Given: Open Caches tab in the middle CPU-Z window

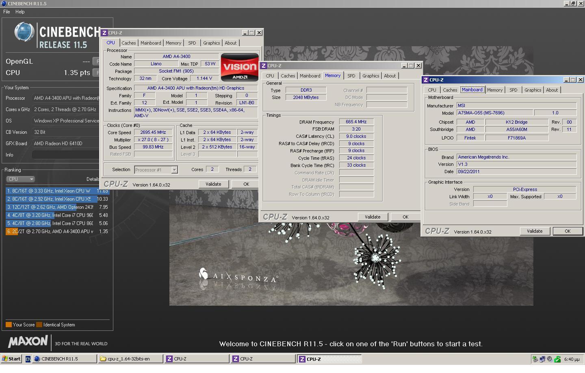Looking at the screenshot, I should coord(288,76).
